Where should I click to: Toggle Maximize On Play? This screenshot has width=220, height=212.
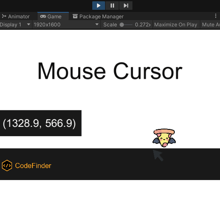(176, 25)
